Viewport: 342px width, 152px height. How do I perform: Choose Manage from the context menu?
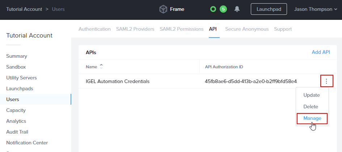[x=312, y=118]
